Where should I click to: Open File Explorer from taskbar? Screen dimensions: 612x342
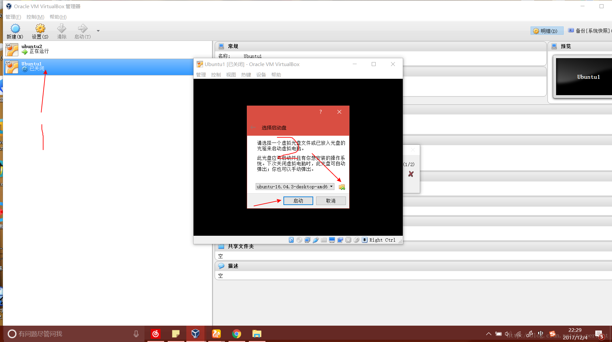[257, 334]
